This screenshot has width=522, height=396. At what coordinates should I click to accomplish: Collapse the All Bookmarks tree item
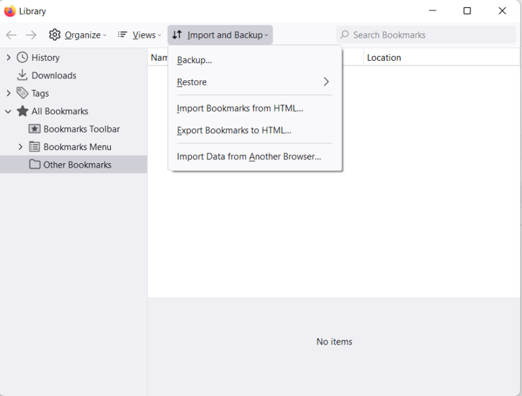pyautogui.click(x=8, y=111)
